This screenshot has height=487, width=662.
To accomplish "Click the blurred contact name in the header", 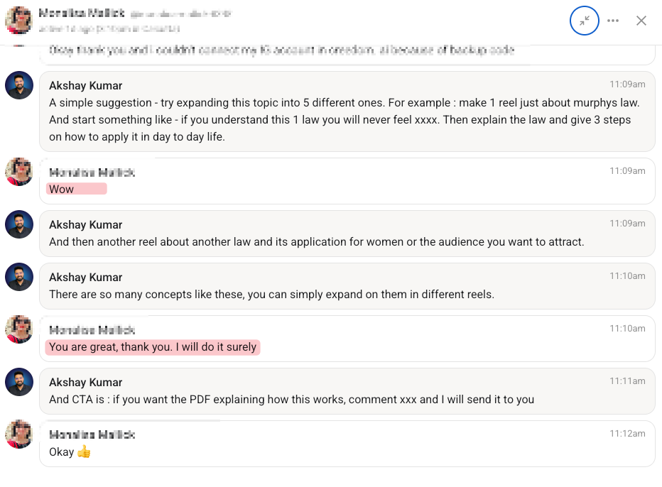I will click(82, 13).
